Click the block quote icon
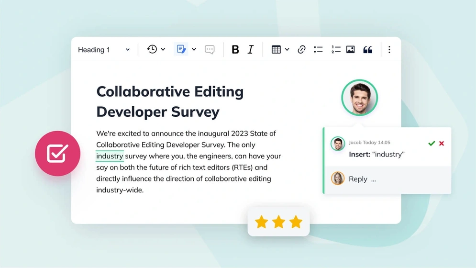Image resolution: width=476 pixels, height=268 pixels. [x=367, y=49]
